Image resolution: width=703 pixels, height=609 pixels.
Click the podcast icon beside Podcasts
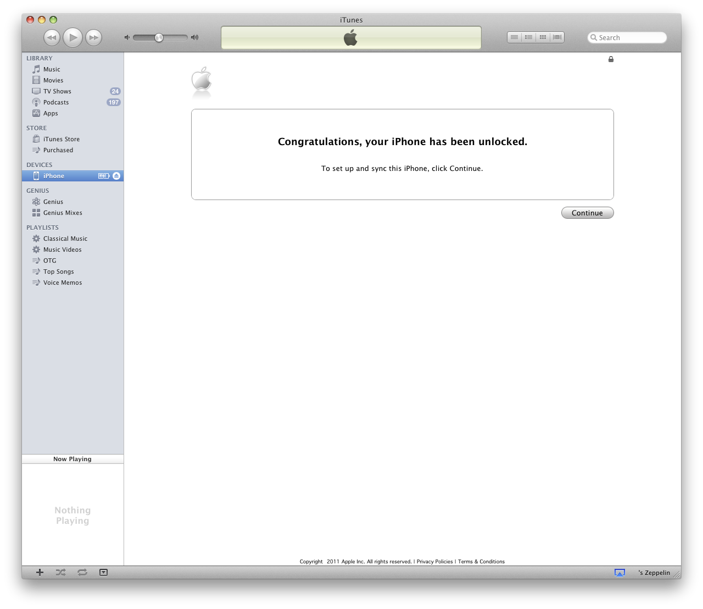[36, 102]
